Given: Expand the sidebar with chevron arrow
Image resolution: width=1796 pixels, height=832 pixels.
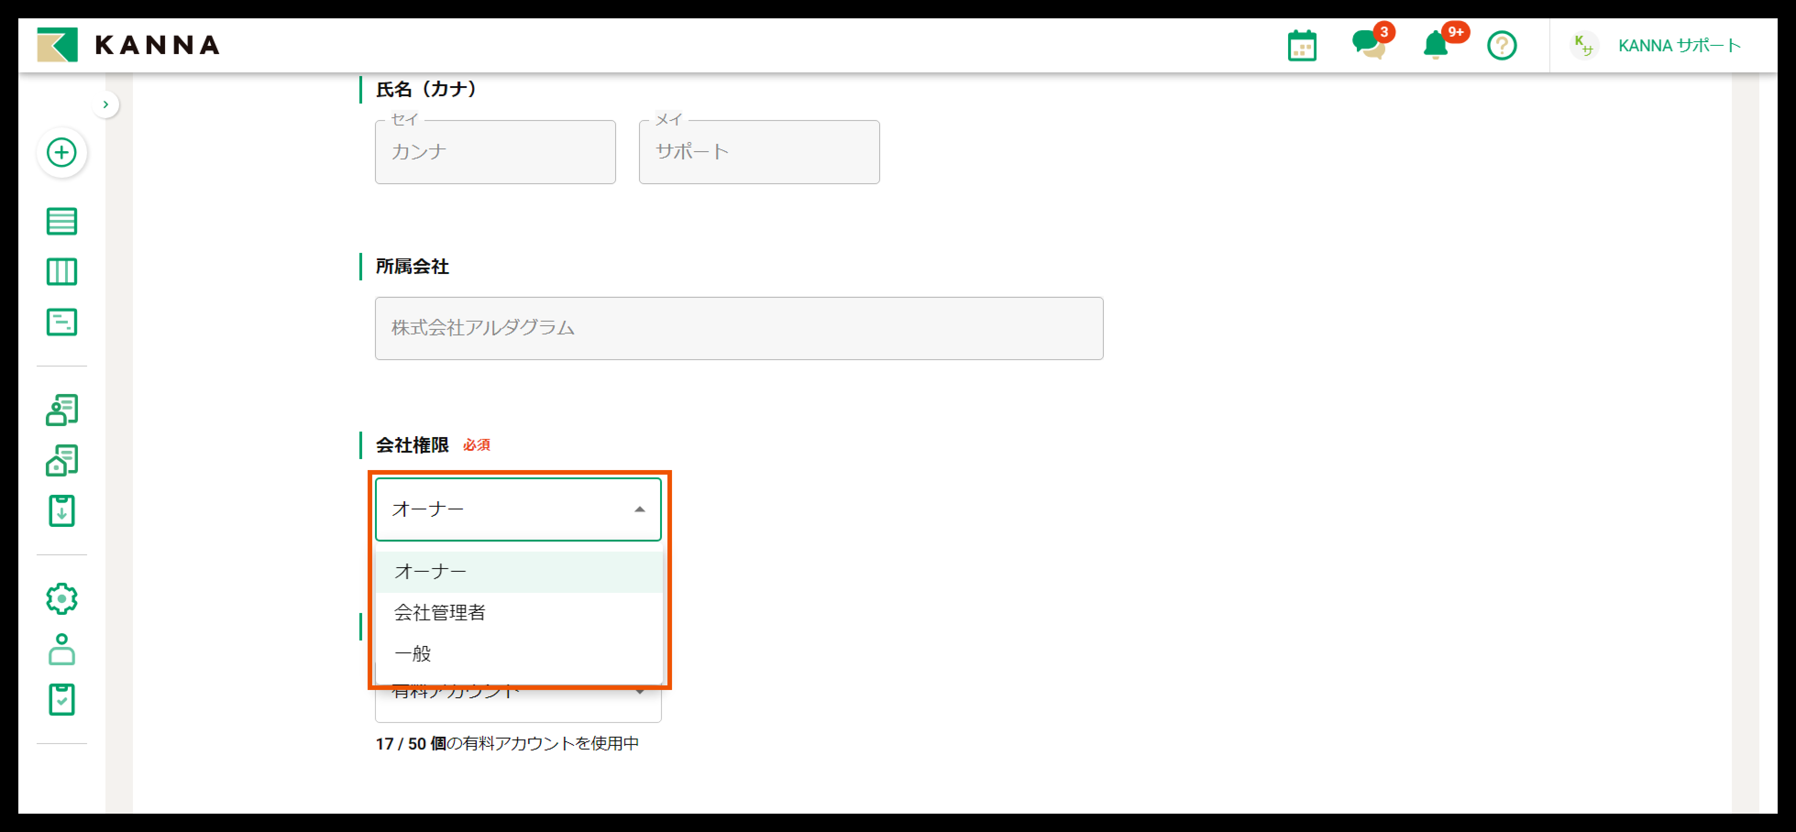Looking at the screenshot, I should [105, 104].
